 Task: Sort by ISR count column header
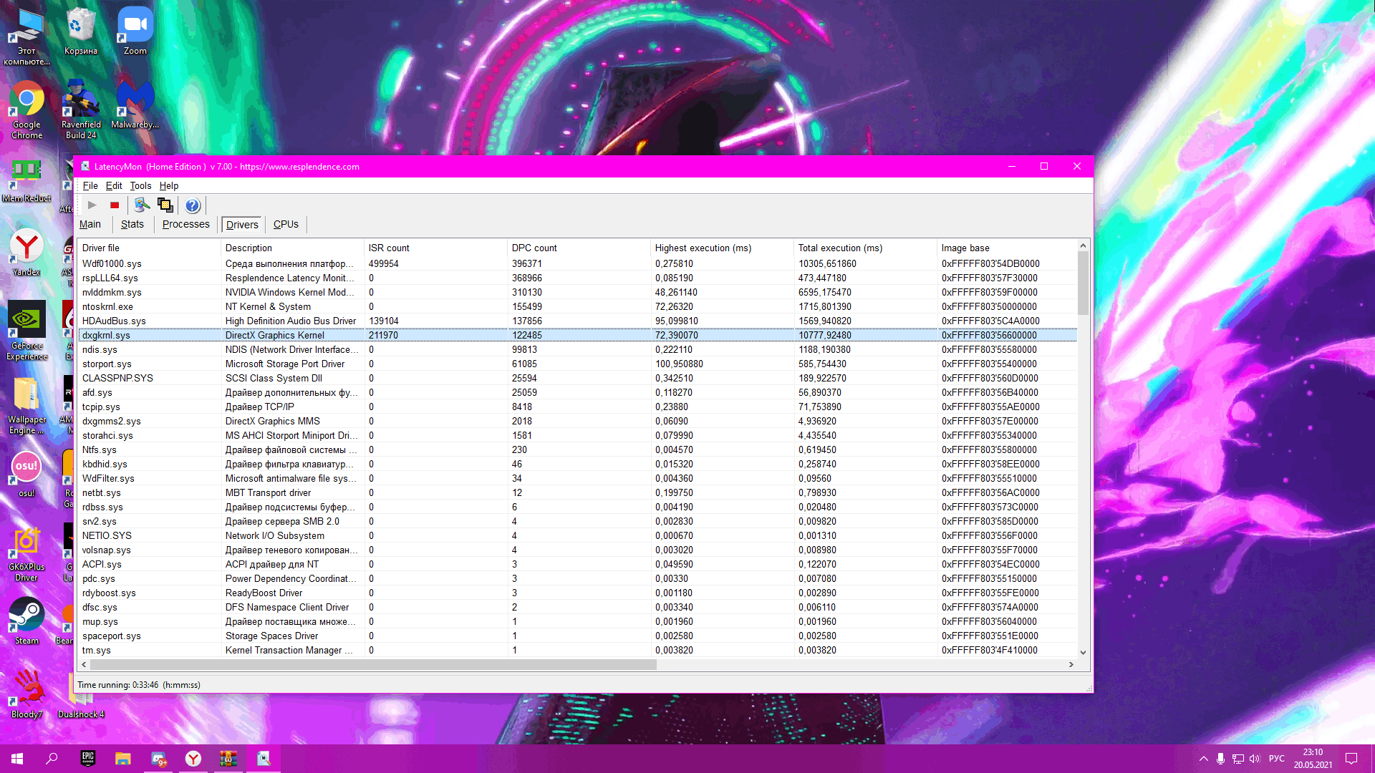[435, 248]
